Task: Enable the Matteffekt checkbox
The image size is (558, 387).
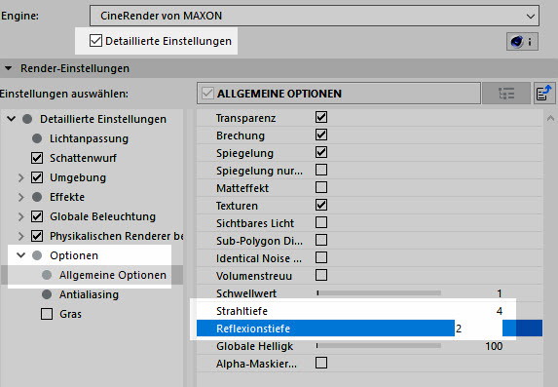Action: (321, 187)
